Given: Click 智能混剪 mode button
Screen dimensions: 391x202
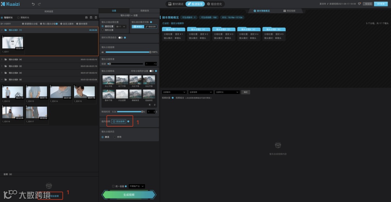Looking at the screenshot, I should tap(151, 27).
